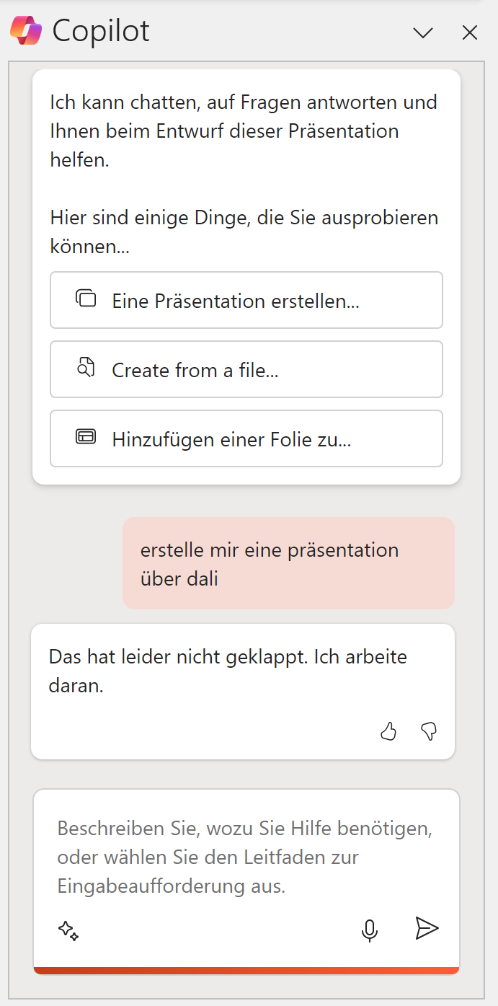Screen dimensions: 498x1006
Task: Choose the Create from a file suggestion
Action: pos(246,369)
